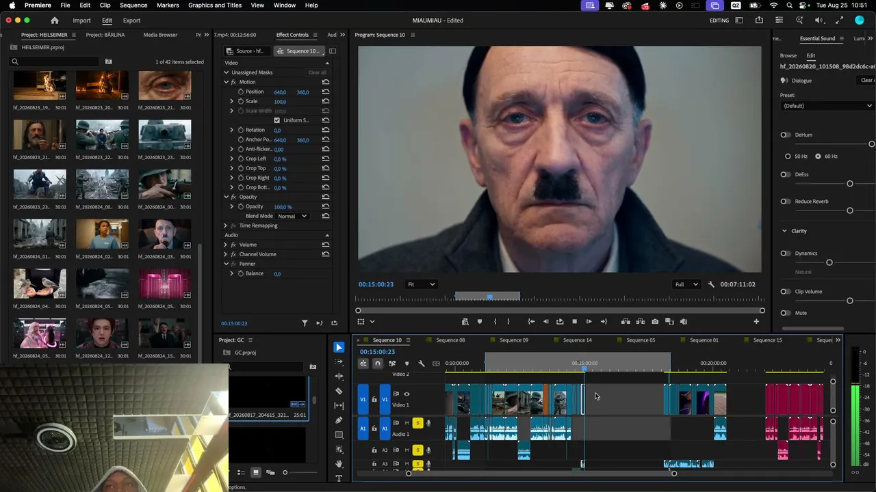
Task: Solo the Audio 1 track
Action: coord(417,423)
